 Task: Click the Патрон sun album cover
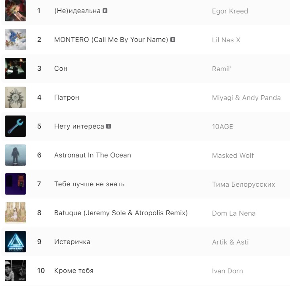click(15, 97)
